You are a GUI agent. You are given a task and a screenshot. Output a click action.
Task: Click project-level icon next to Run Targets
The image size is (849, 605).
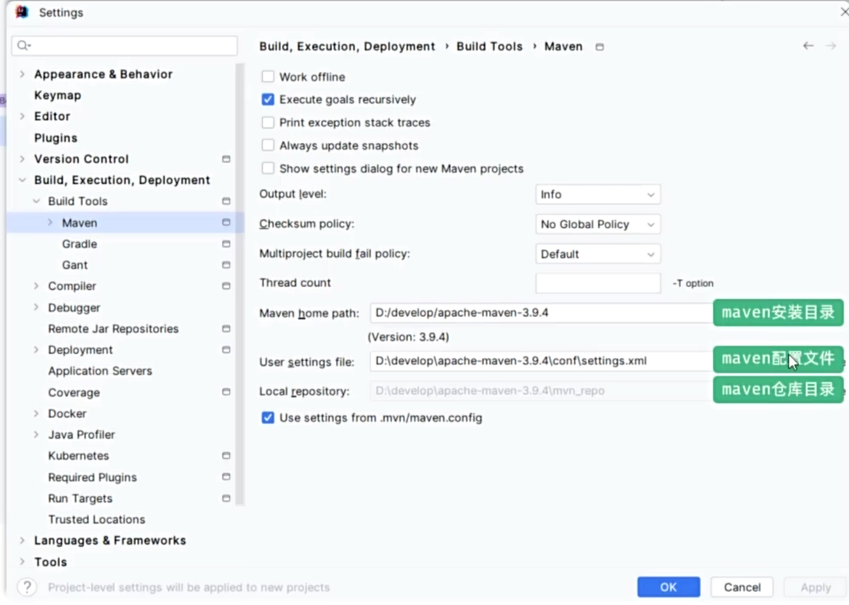tap(226, 498)
